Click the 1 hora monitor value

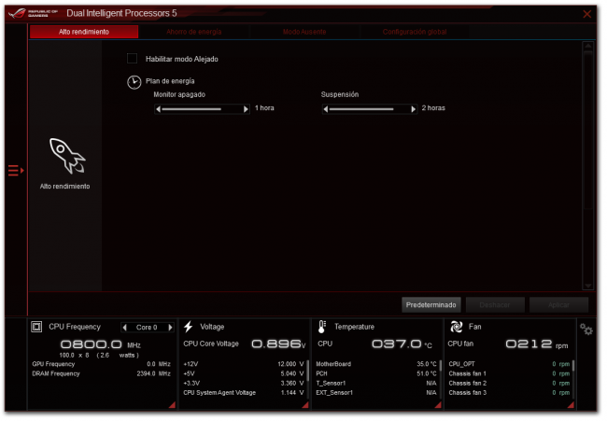pos(264,108)
